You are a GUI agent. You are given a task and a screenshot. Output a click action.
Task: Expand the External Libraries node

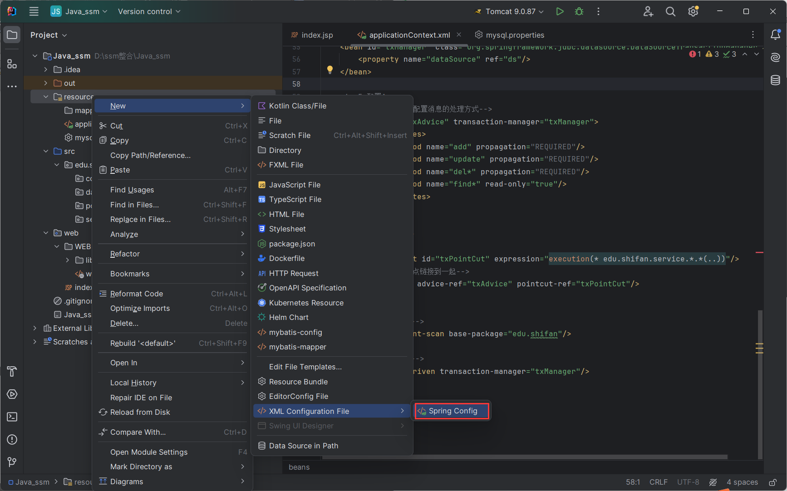[x=35, y=328]
